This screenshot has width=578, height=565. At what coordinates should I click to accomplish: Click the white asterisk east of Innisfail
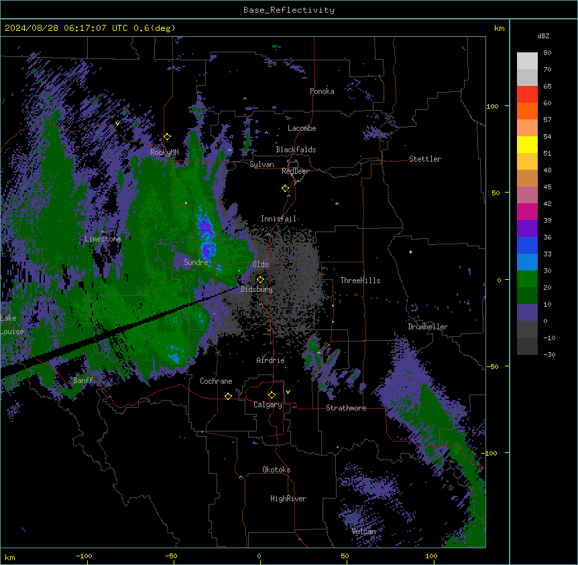[337, 203]
